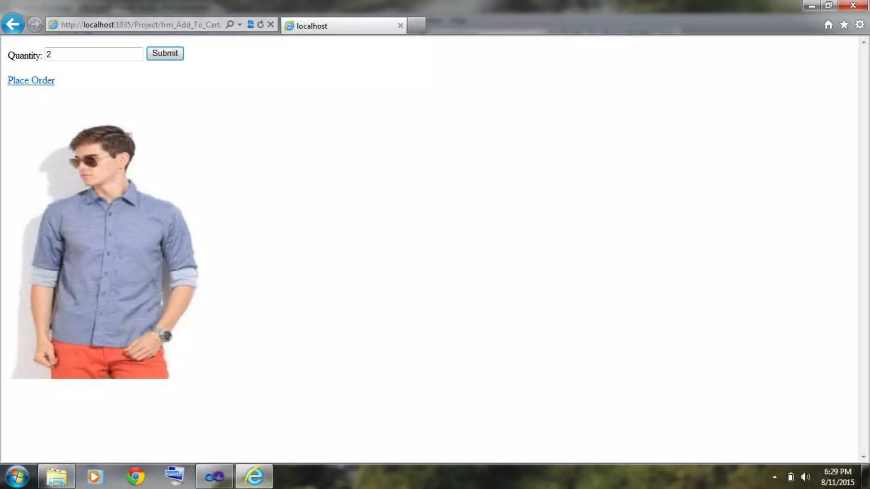Refresh the page with reload icon
Image resolution: width=870 pixels, height=489 pixels.
(x=260, y=25)
